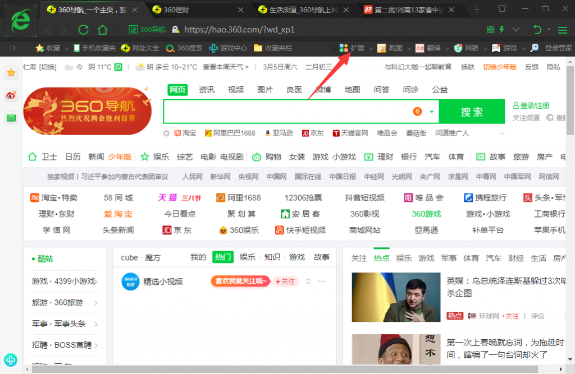
Task: Go to home page icon
Action: [103, 30]
